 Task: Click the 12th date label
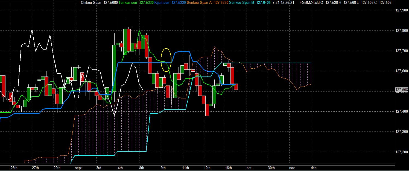coord(207,168)
